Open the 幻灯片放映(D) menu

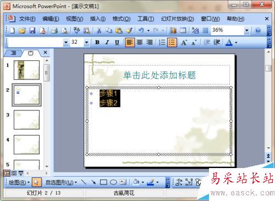177,19
